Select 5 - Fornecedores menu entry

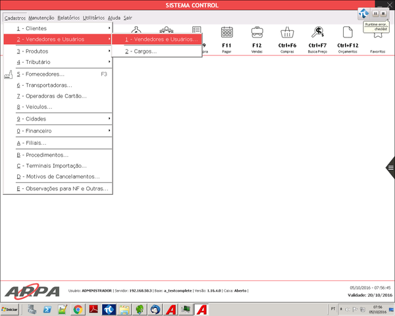point(46,74)
